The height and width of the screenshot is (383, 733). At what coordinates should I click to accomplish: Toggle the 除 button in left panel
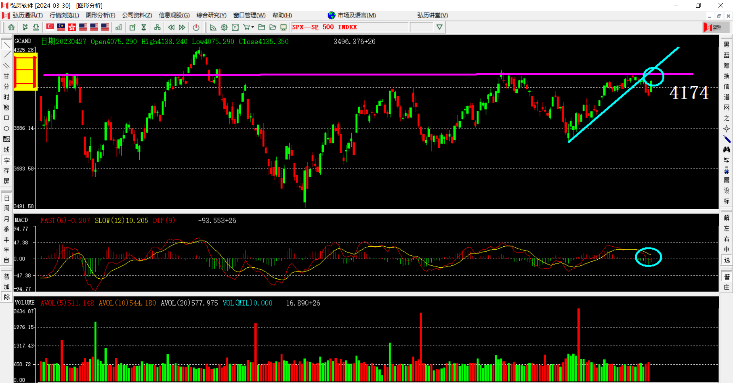click(6, 297)
